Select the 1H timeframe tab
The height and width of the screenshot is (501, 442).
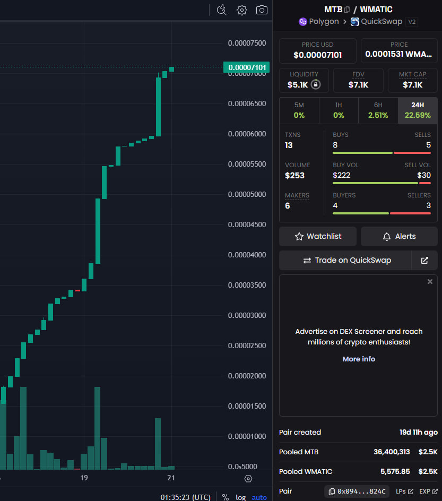(x=339, y=110)
